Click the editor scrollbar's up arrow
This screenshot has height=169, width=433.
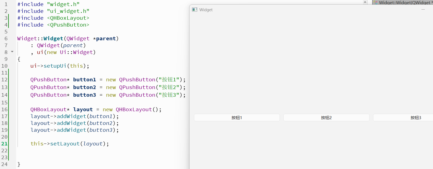click(x=365, y=2)
